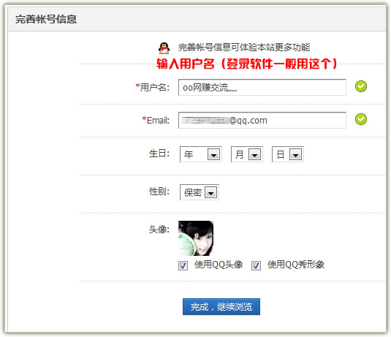The width and height of the screenshot is (391, 337).
Task: Click the QQ penguin icon
Action: click(x=164, y=48)
